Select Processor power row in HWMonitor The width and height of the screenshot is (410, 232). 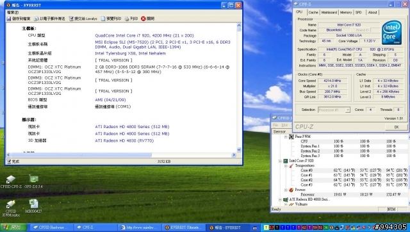point(354,195)
